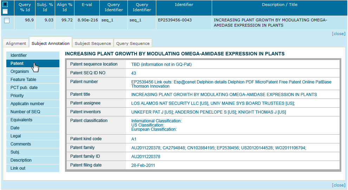Viewport: 348px width, 190px height.
Task: Sort by Query % Id column header
Action: tap(25, 7)
